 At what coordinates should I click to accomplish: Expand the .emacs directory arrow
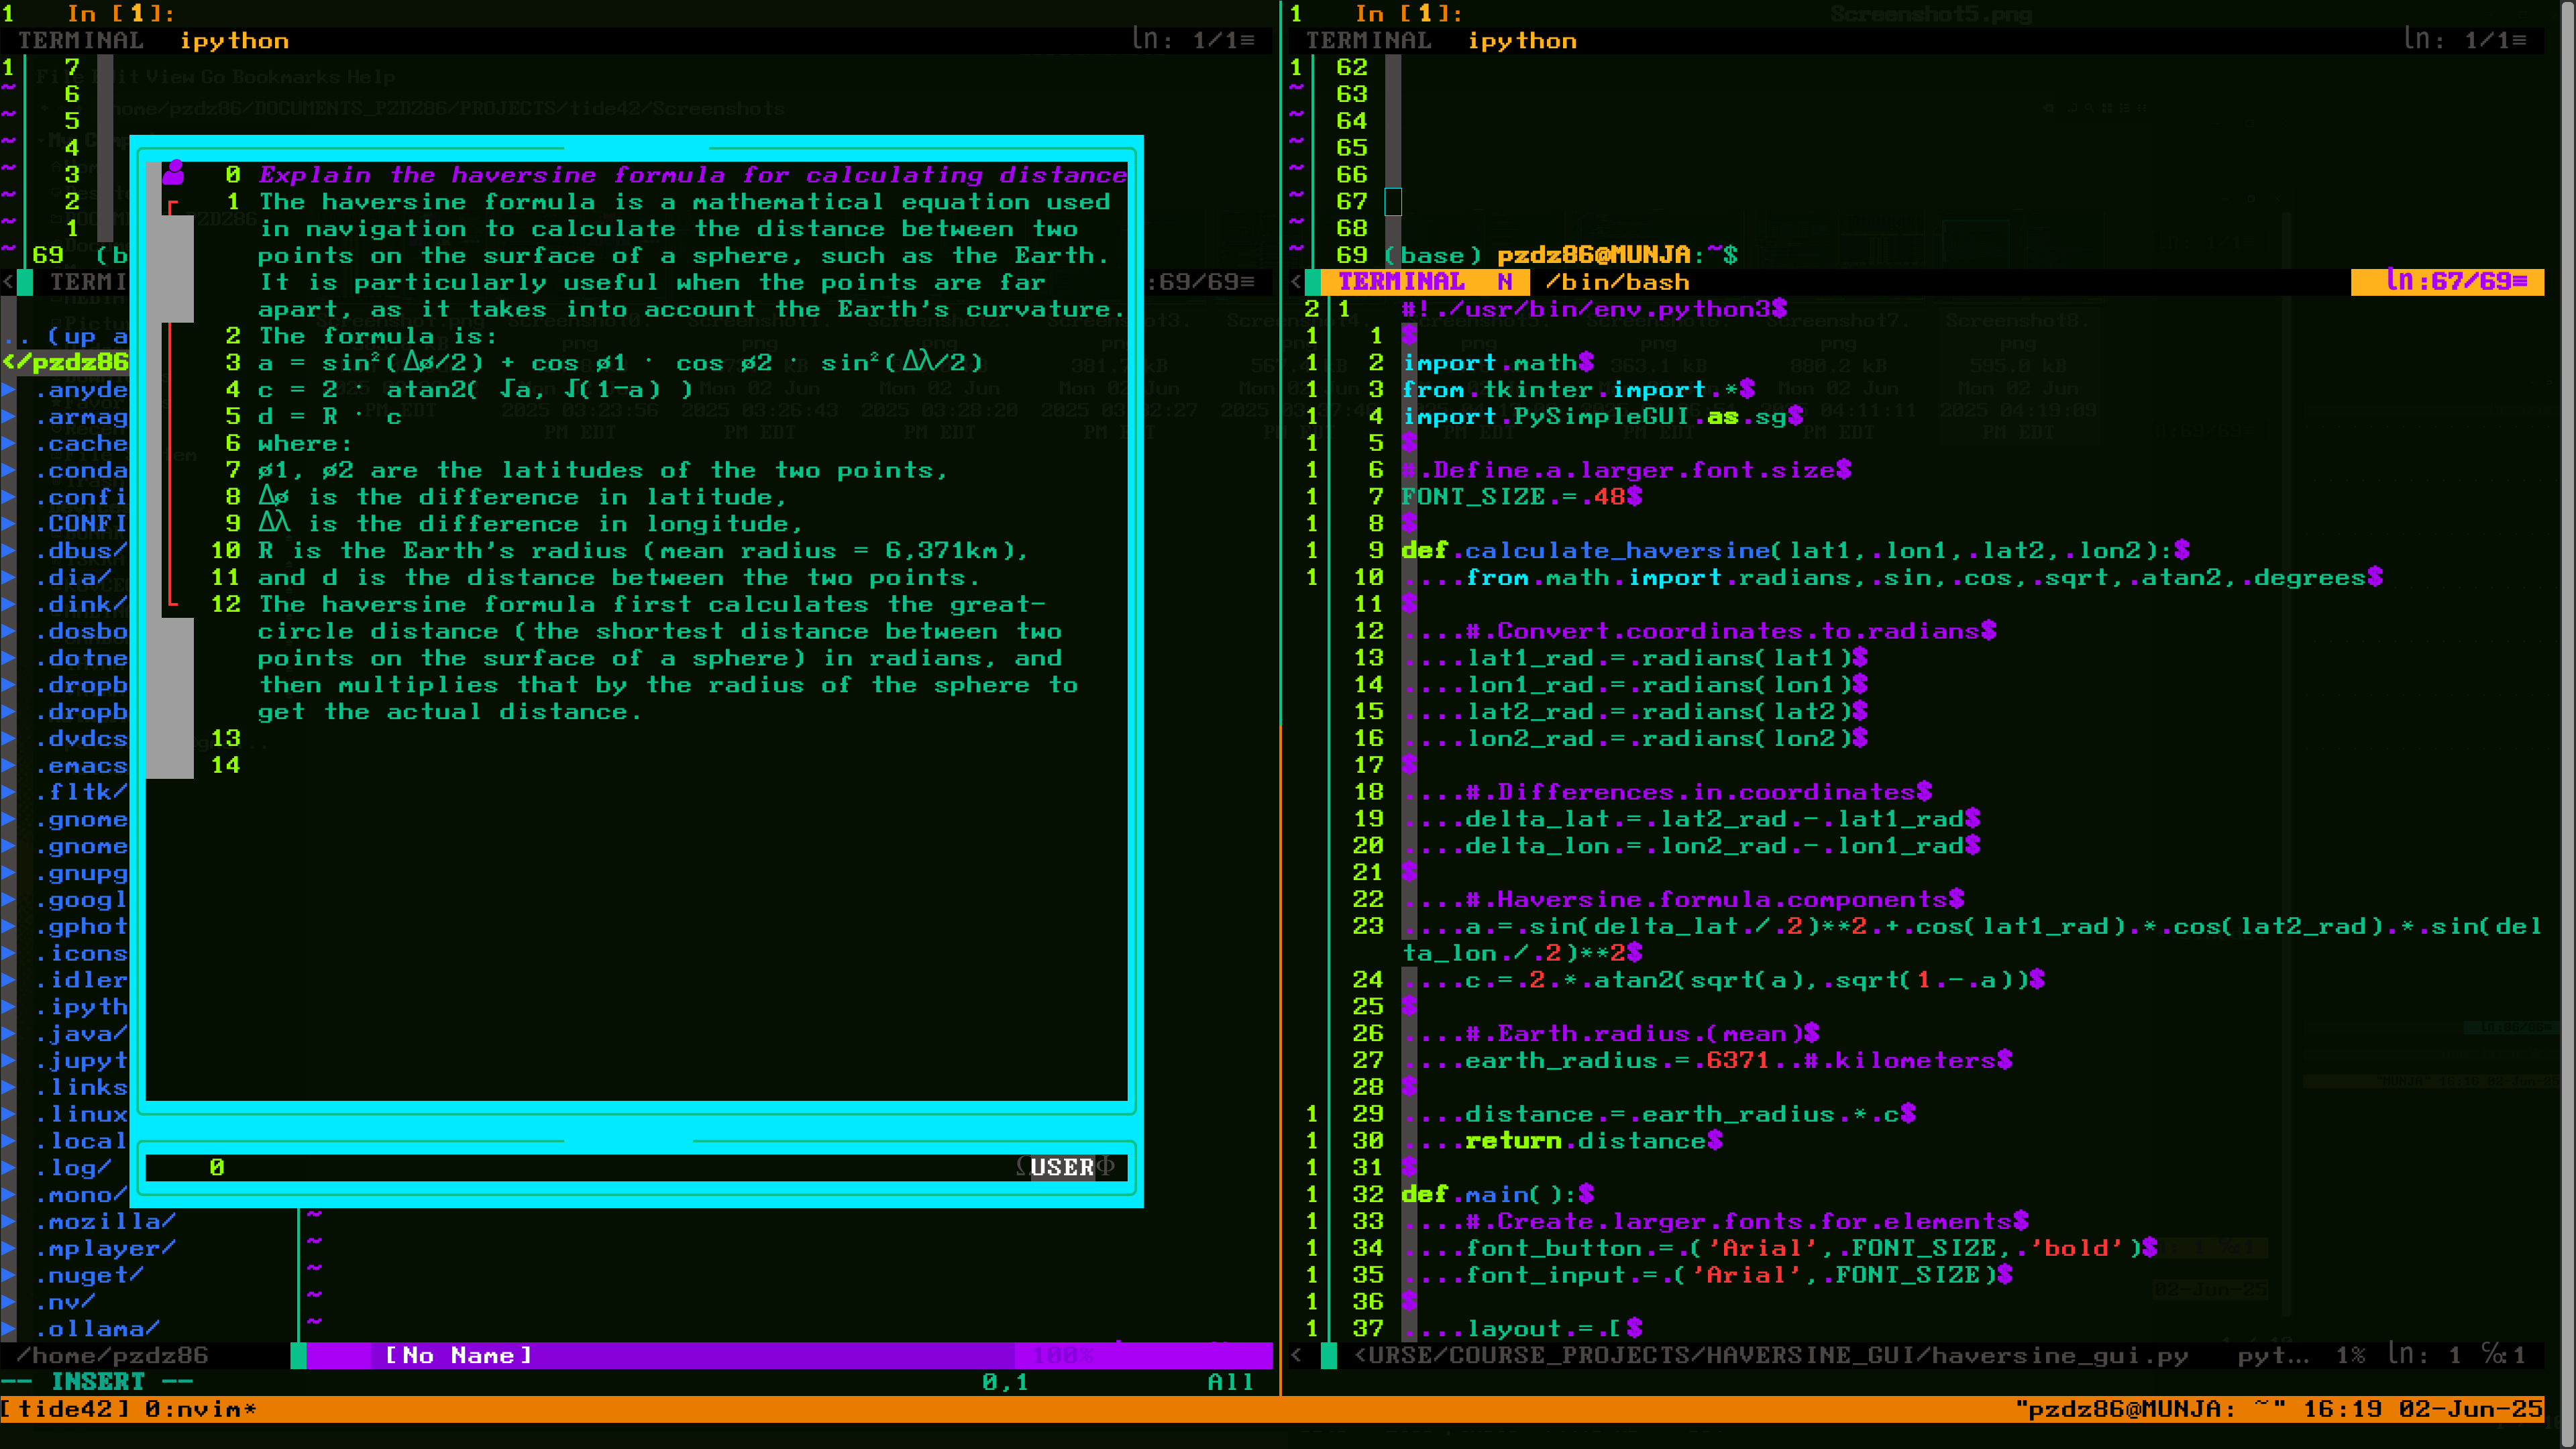point(8,765)
